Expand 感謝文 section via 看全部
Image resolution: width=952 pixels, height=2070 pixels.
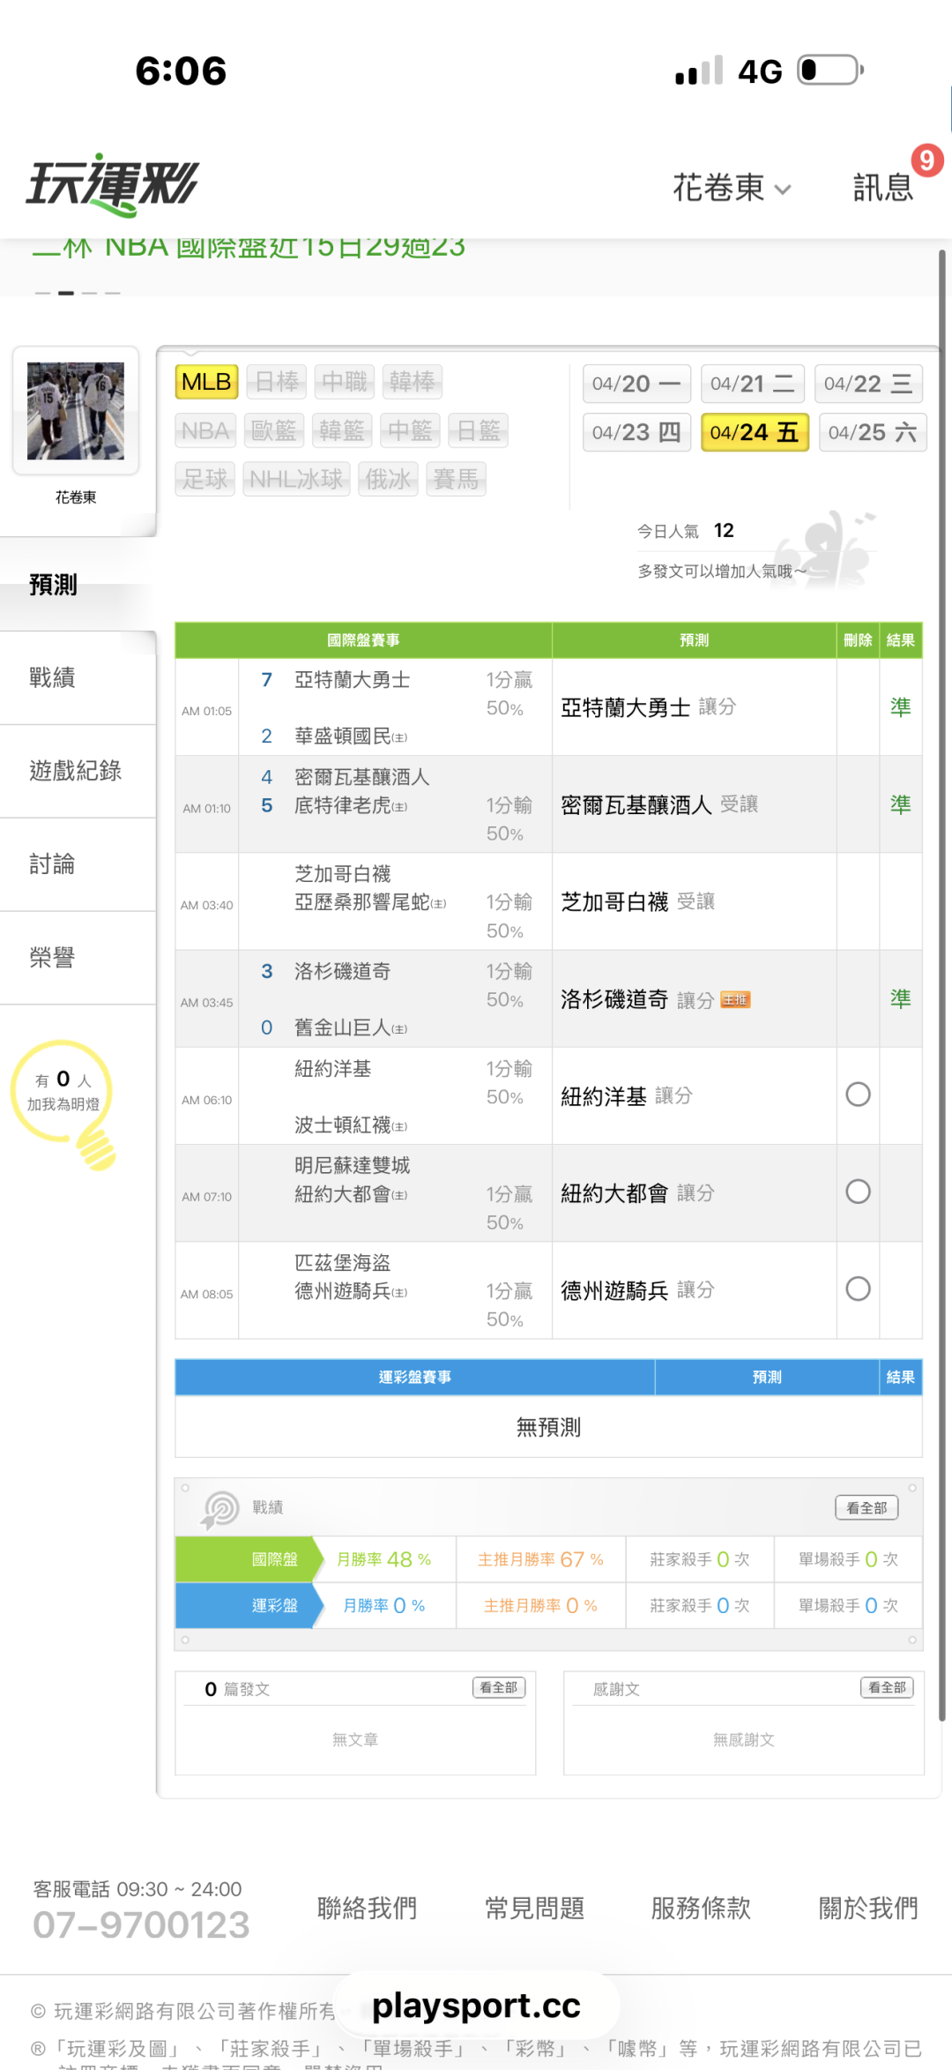click(x=887, y=1687)
